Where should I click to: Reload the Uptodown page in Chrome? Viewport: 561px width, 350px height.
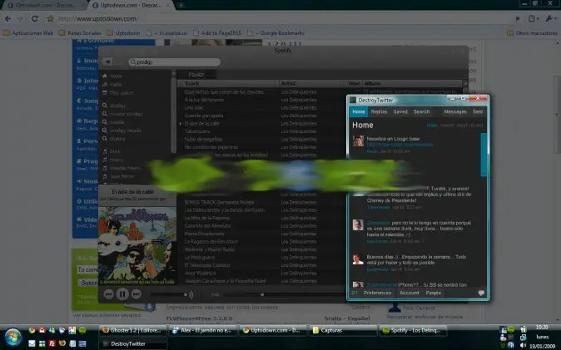pos(35,18)
